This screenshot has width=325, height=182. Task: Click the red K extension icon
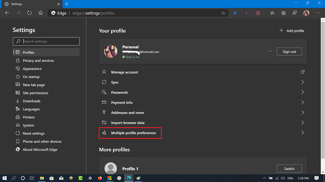pyautogui.click(x=246, y=13)
